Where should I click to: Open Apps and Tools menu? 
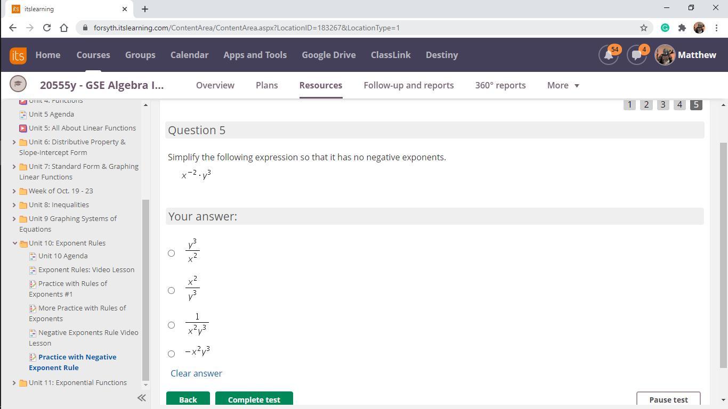(255, 55)
